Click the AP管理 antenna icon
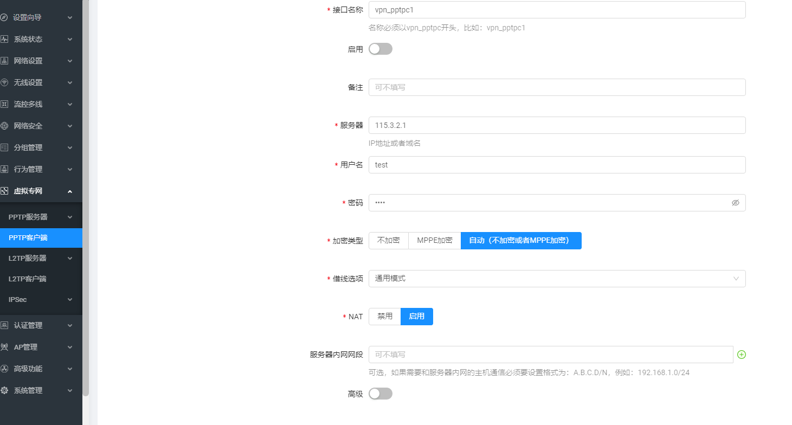This screenshot has width=792, height=425. click(4, 347)
